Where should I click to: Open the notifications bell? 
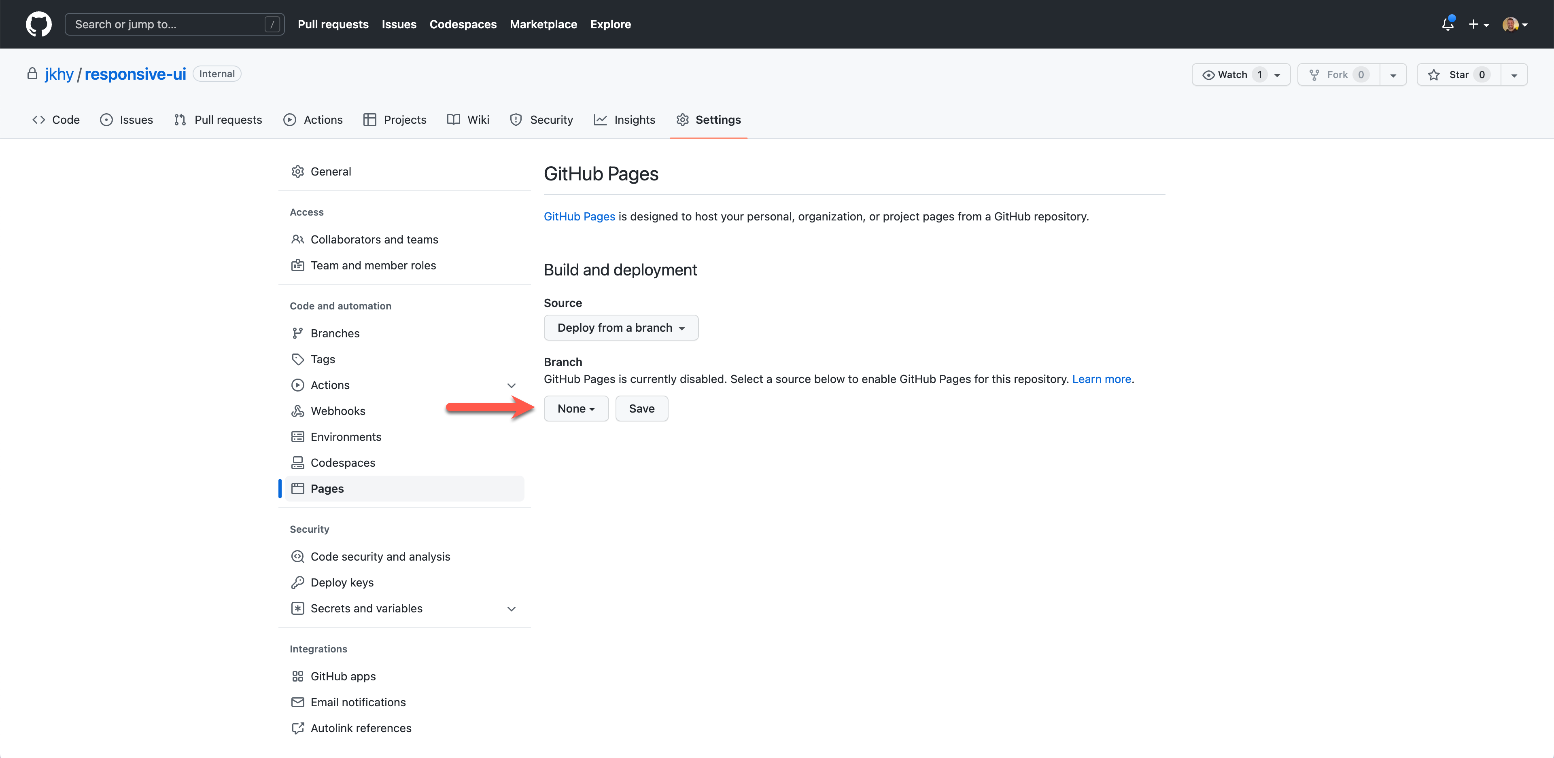point(1447,24)
